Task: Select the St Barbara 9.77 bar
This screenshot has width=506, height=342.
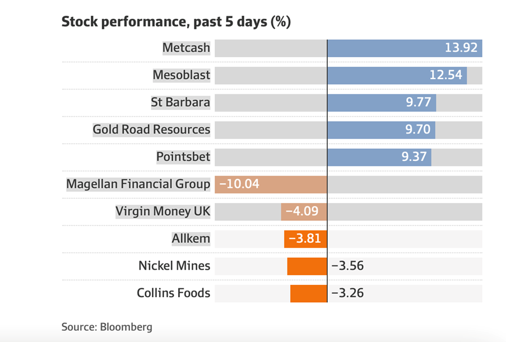Action: pos(381,103)
